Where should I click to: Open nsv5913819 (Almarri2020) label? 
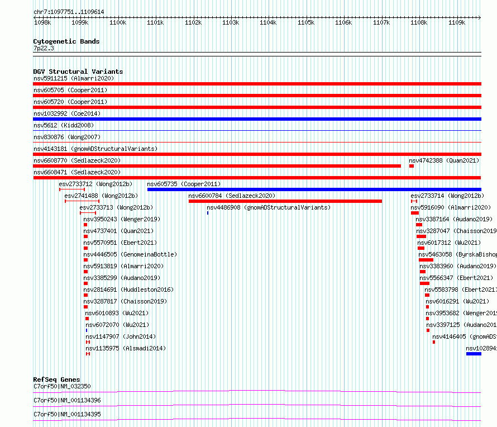click(x=123, y=266)
